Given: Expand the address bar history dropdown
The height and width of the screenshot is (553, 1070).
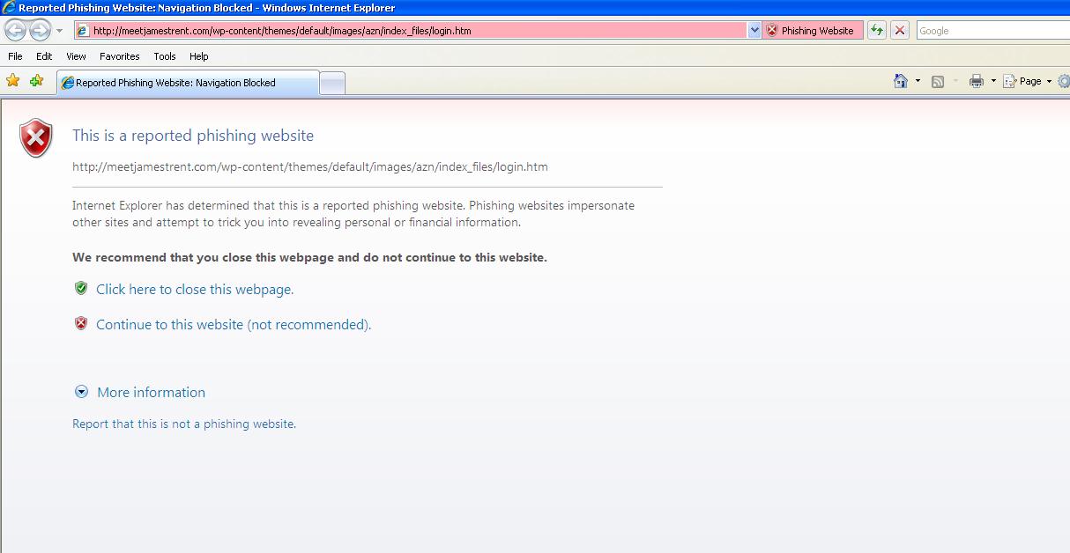Looking at the screenshot, I should click(x=754, y=31).
